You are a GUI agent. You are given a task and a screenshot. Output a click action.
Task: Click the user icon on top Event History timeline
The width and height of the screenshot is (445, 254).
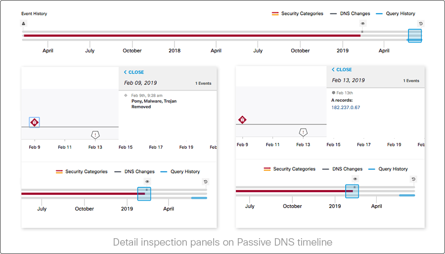24,24
